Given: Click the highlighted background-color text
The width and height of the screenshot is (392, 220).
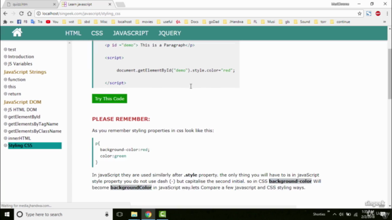Looking at the screenshot, I should coord(290,182).
